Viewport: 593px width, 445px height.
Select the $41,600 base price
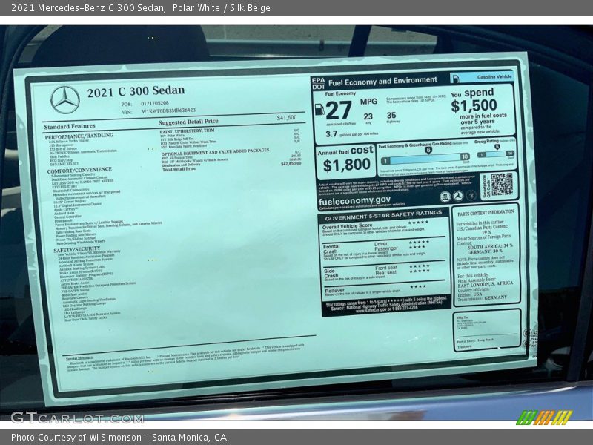point(287,118)
